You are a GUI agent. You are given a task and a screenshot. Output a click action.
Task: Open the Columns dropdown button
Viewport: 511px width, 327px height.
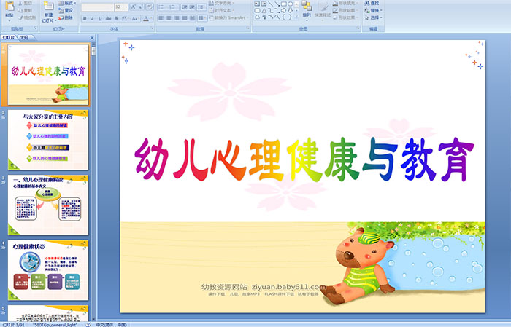tap(202, 18)
